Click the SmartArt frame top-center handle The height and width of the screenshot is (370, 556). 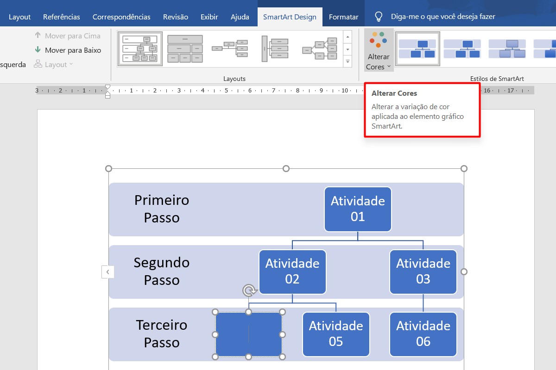[286, 168]
